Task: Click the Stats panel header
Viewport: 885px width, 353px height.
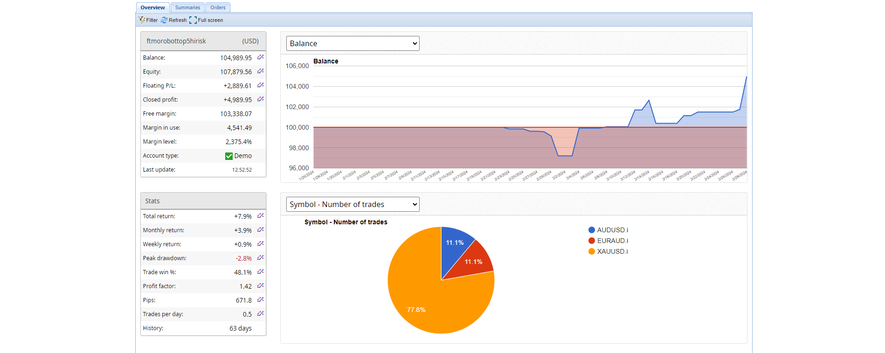Action: tap(203, 201)
